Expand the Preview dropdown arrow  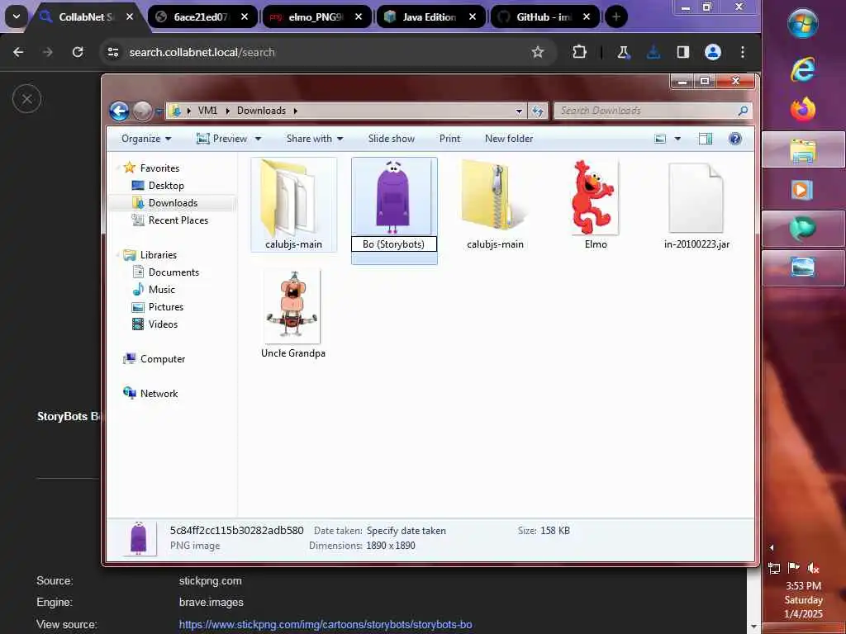point(258,139)
